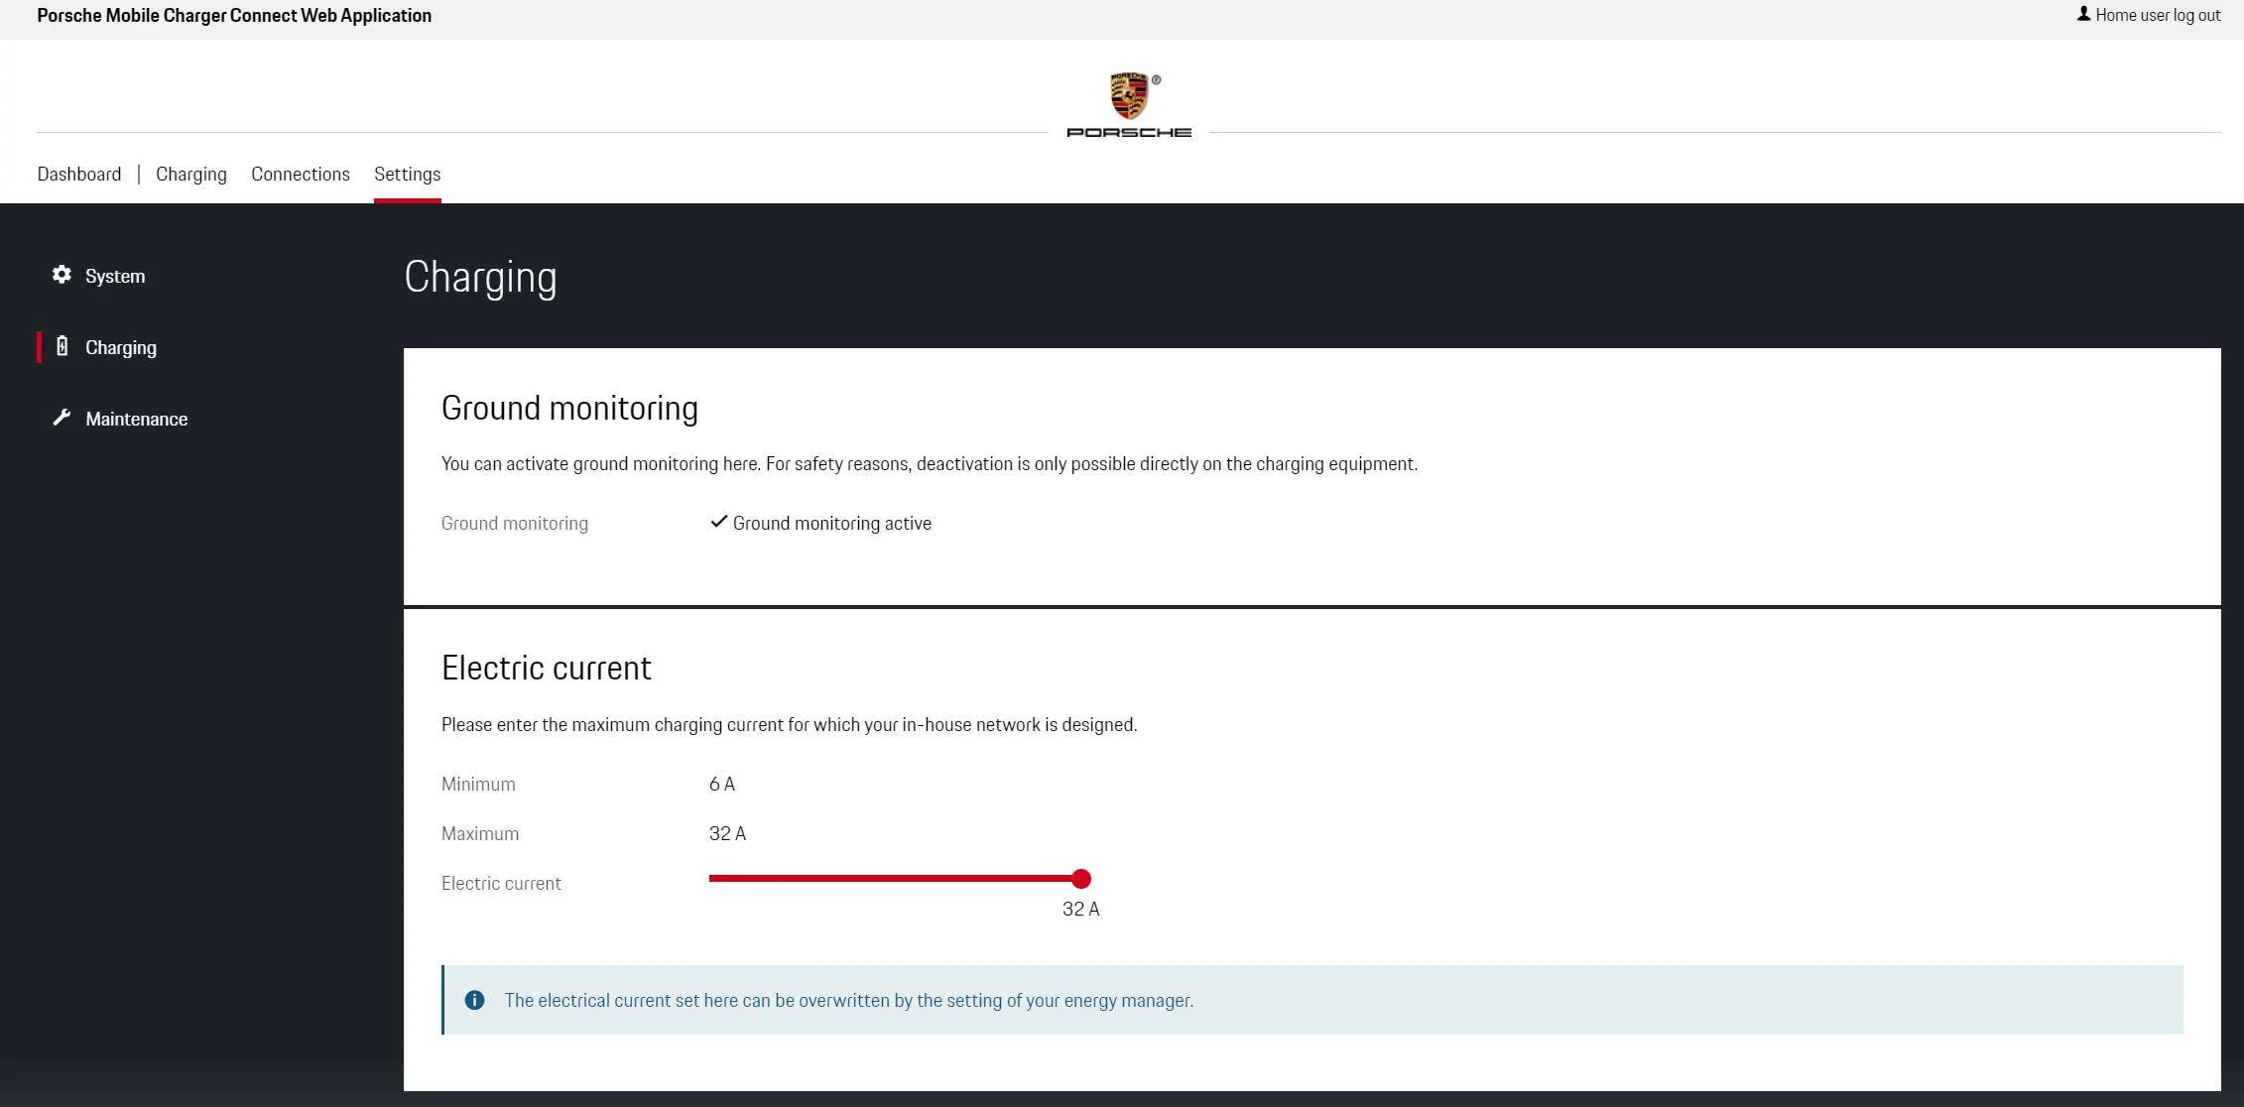Click the electric current slider handle
2244x1107 pixels.
click(1081, 879)
